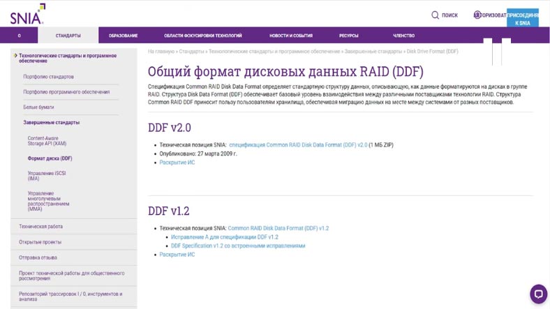Click breadcrumb Технологические стандарты и программное обеспечение
Image resolution: width=550 pixels, height=309 pixels.
click(274, 51)
